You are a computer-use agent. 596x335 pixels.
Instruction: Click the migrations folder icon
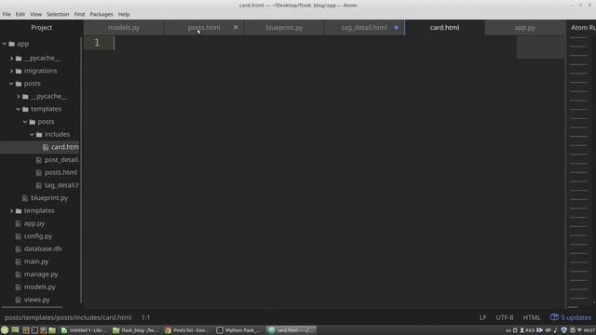[19, 71]
